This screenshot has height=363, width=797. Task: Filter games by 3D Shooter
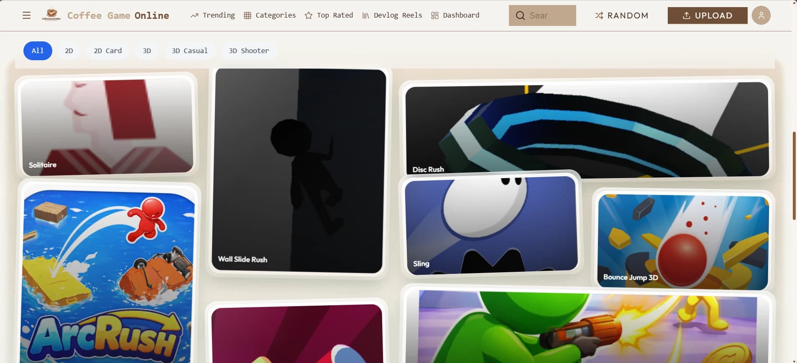coord(249,51)
